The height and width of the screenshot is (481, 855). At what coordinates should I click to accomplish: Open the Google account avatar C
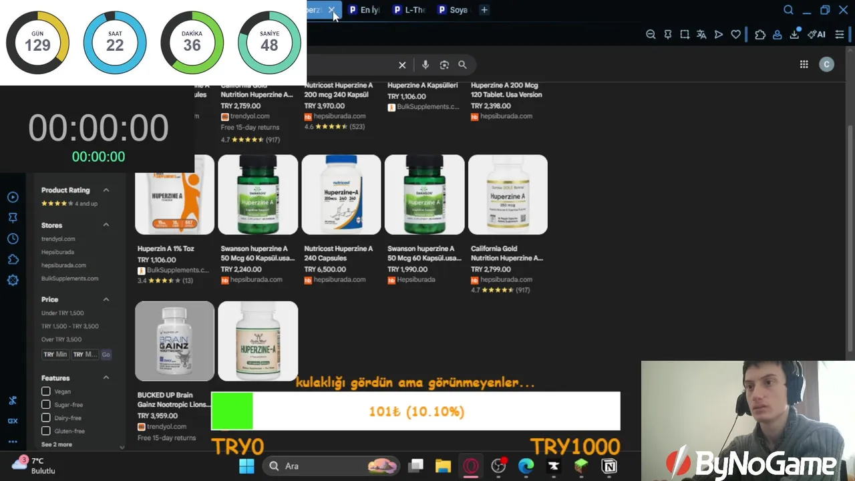click(x=827, y=64)
